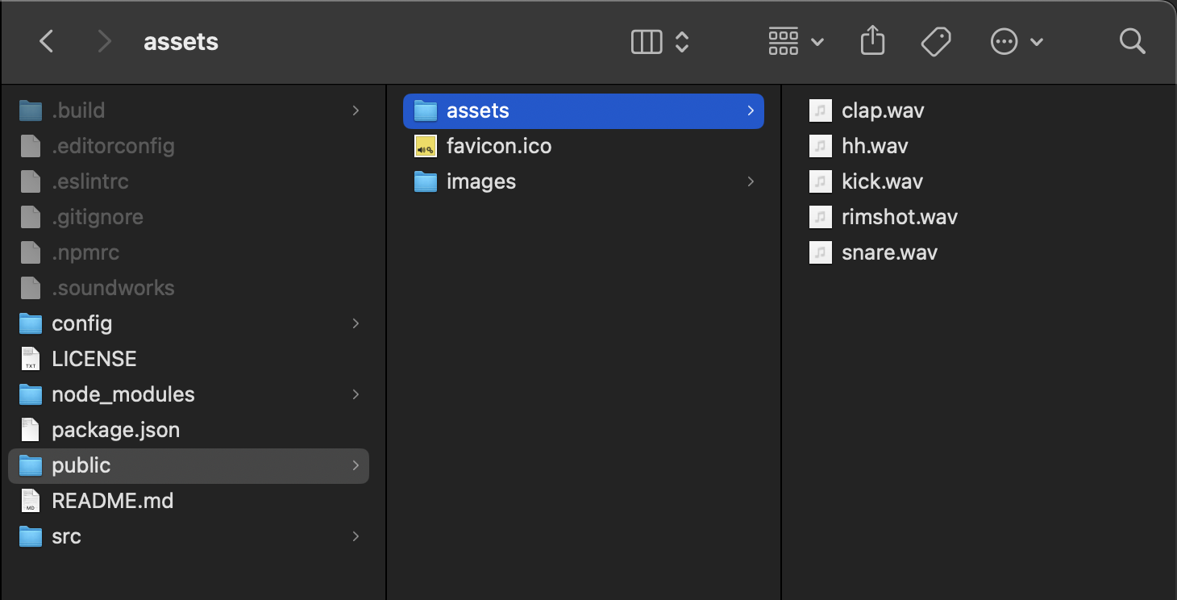Select the snare.wav music file icon
Viewport: 1177px width, 600px height.
(x=820, y=252)
